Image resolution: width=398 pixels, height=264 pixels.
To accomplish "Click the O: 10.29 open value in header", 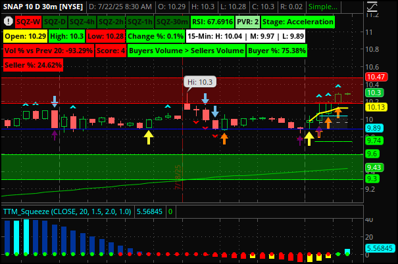I will click(x=172, y=7).
